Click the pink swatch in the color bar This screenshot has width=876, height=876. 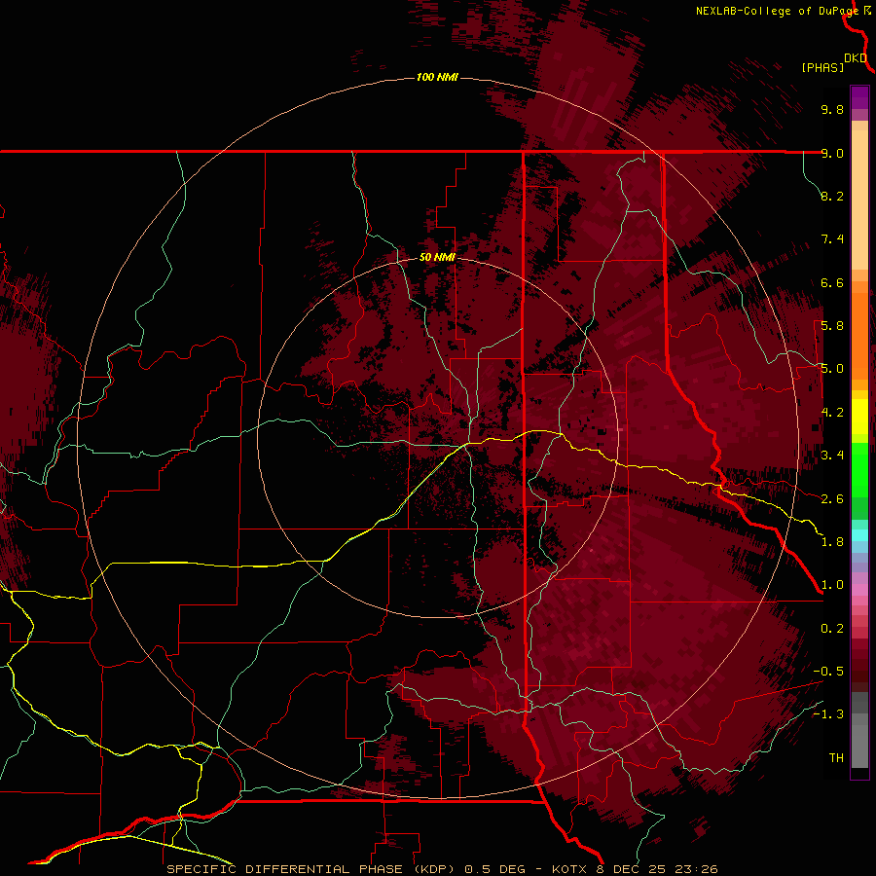click(859, 590)
